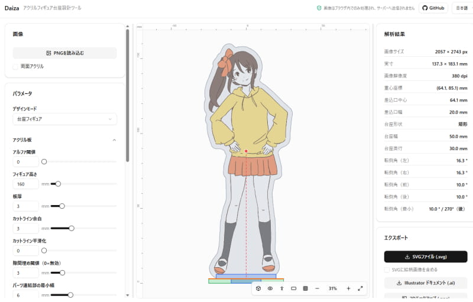The image size is (473, 302).
Task: Open the GitHub link
Action: click(433, 8)
